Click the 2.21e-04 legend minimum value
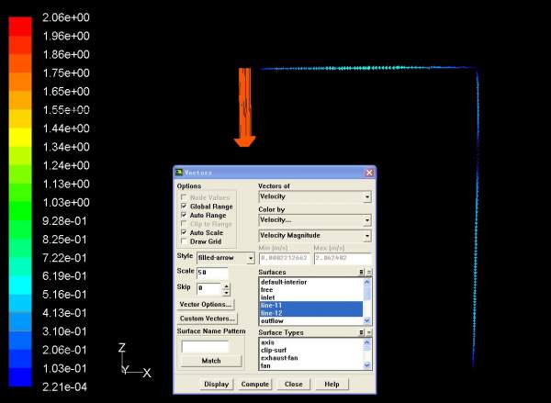551x403 pixels. (64, 386)
